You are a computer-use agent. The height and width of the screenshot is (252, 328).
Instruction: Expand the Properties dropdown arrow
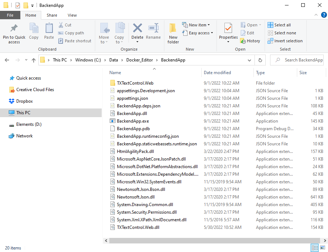[x=228, y=42]
